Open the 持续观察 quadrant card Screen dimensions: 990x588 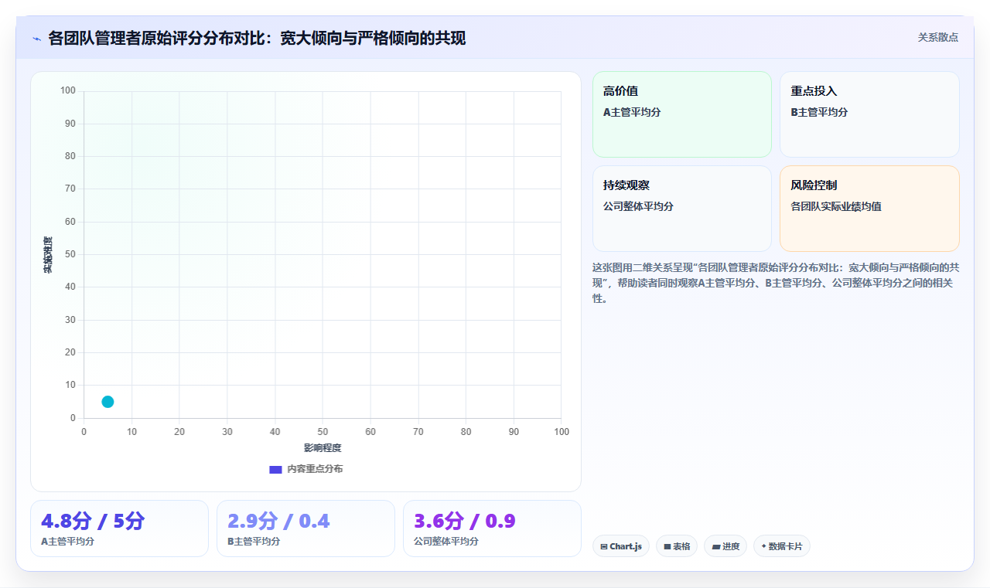click(682, 209)
